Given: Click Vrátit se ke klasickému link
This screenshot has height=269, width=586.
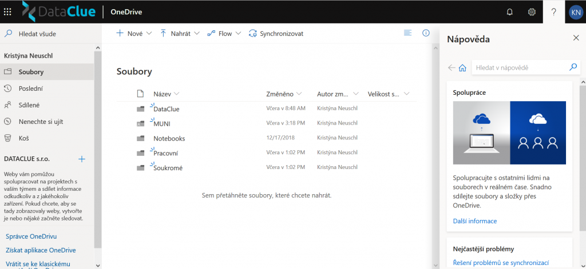Looking at the screenshot, I should [x=38, y=264].
